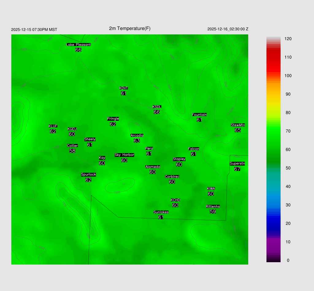Select the Rittenhs temperature value of 59

coord(213,211)
